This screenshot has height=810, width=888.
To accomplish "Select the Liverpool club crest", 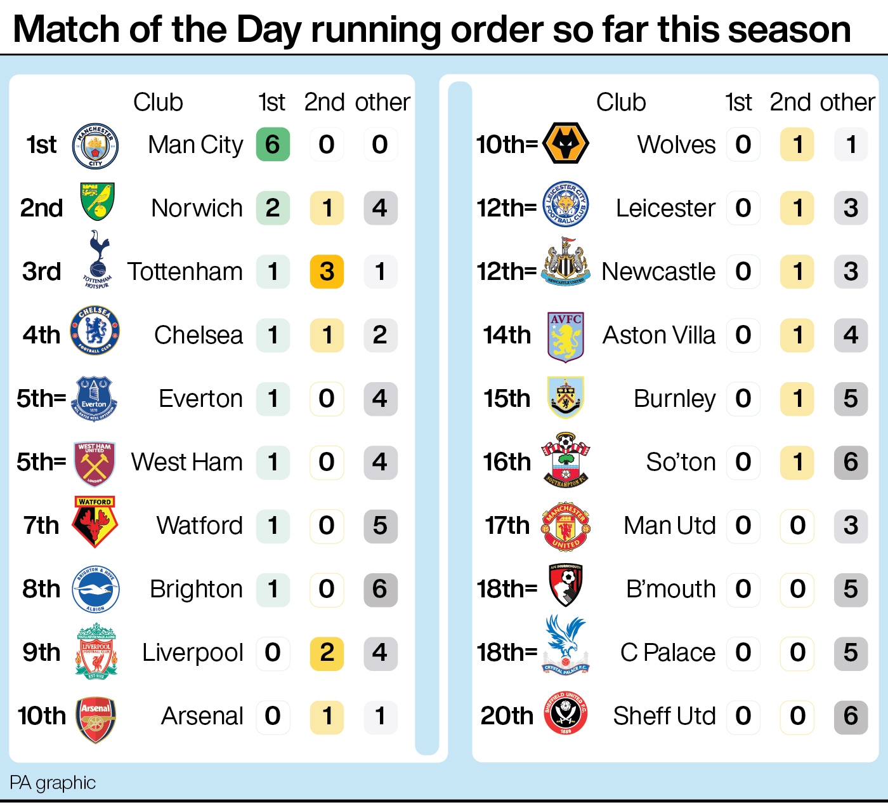I will click(x=96, y=651).
